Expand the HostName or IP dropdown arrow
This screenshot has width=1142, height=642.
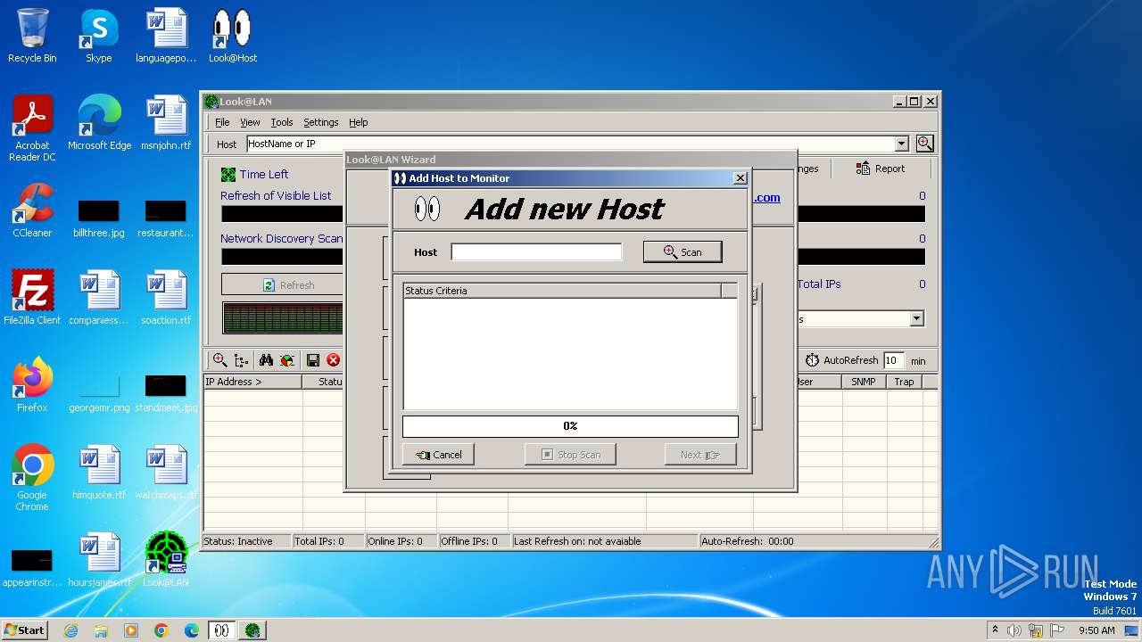(901, 144)
